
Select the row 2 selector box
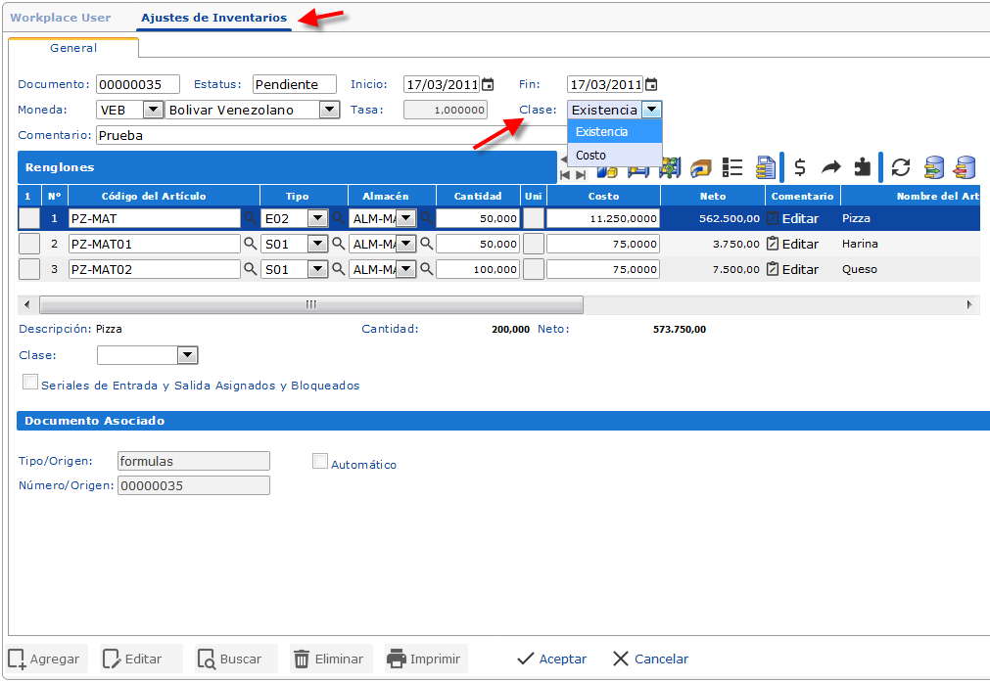click(29, 244)
